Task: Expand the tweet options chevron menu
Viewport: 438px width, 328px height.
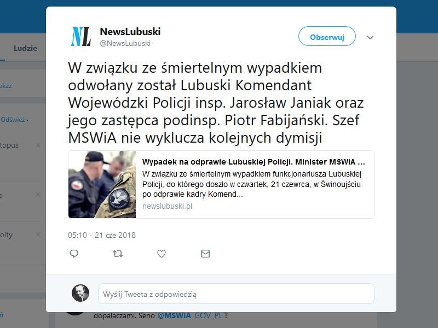Action: (x=370, y=37)
